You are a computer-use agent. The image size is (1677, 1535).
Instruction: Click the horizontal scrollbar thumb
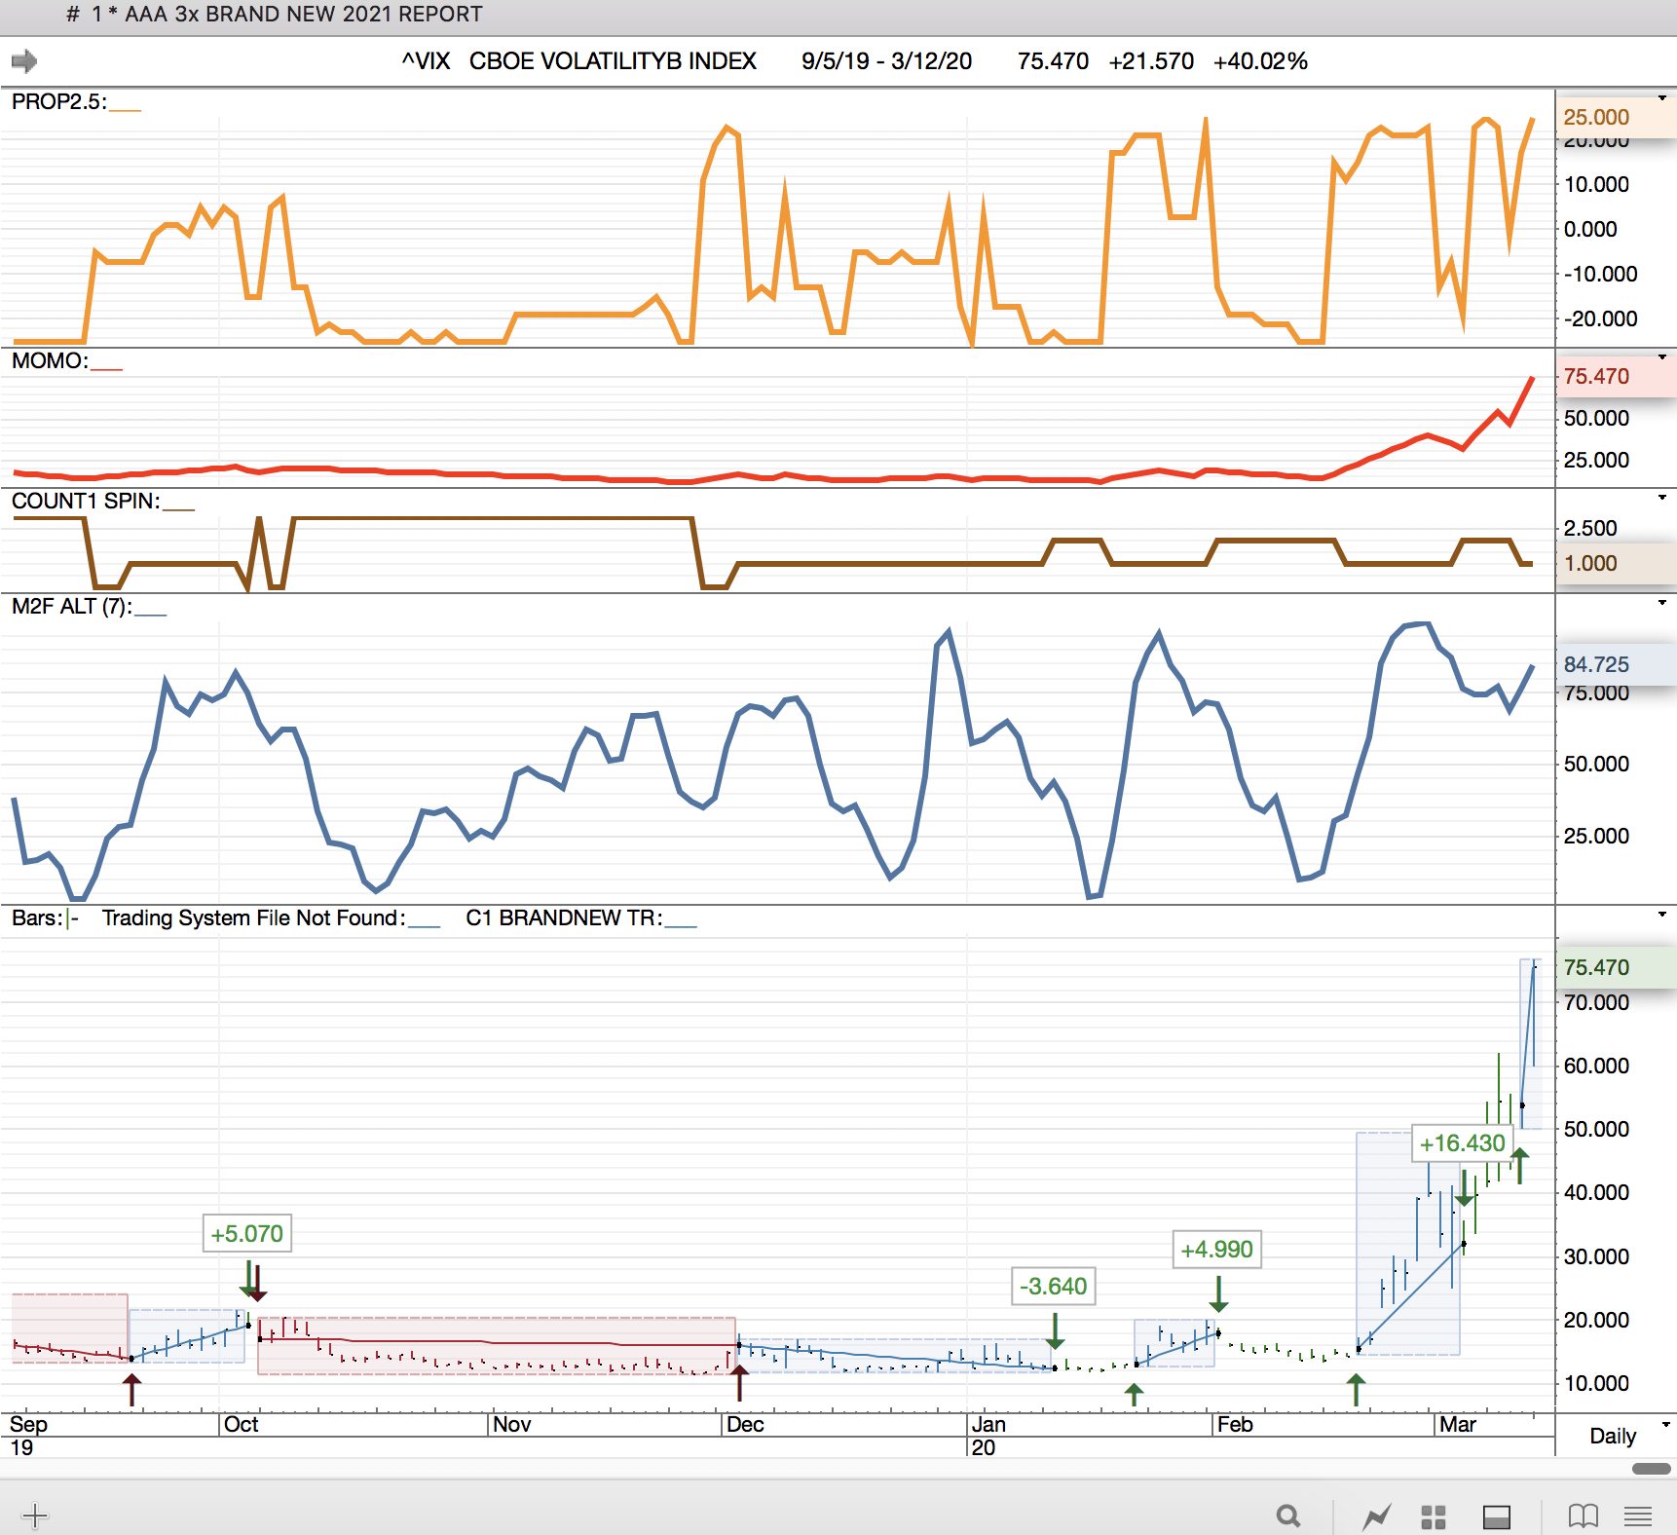click(x=1651, y=1469)
